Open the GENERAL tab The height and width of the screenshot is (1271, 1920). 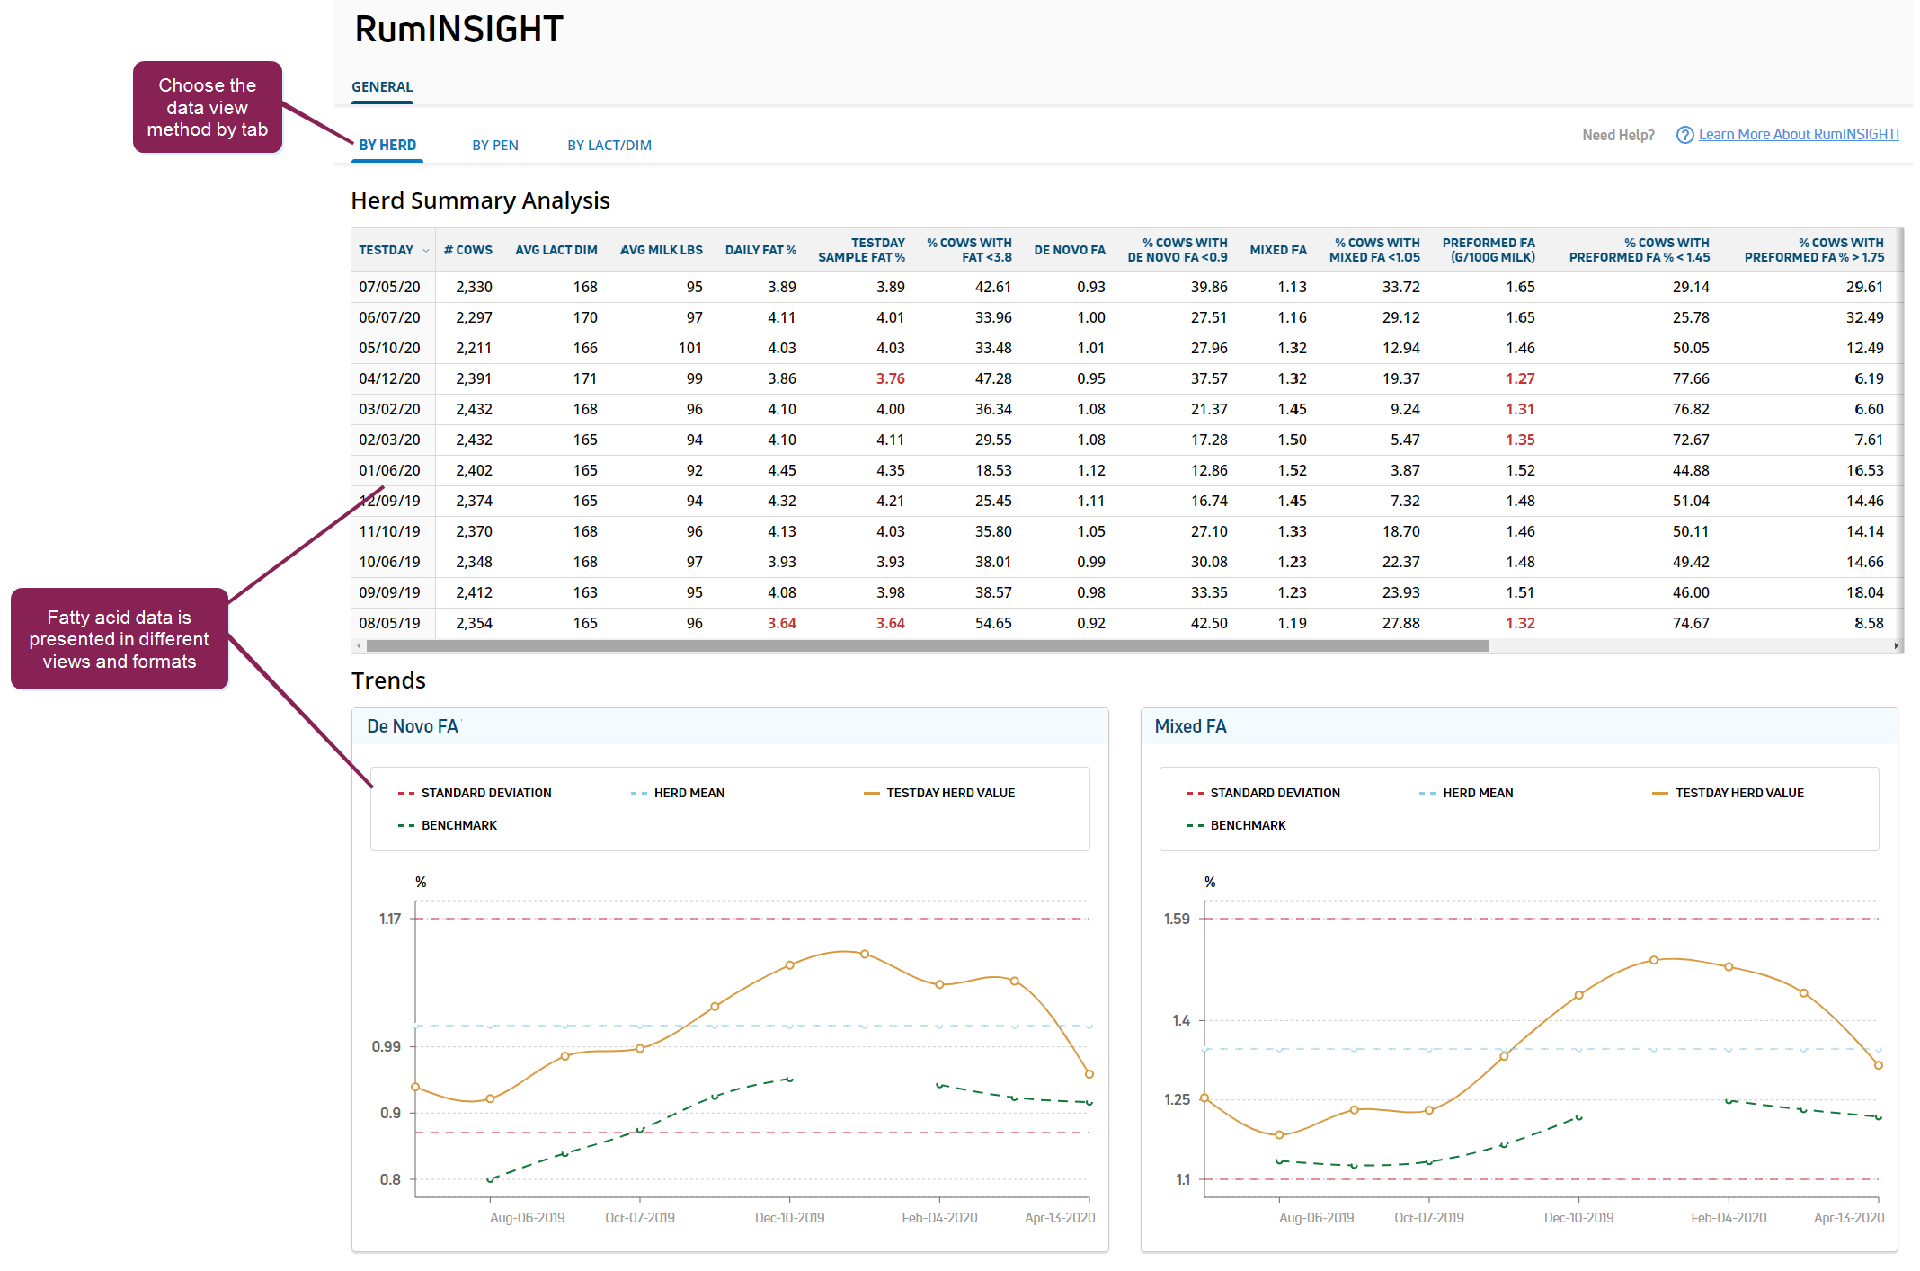click(382, 87)
